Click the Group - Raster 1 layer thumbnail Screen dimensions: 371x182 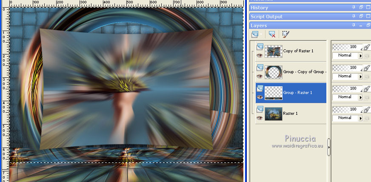tap(274, 93)
